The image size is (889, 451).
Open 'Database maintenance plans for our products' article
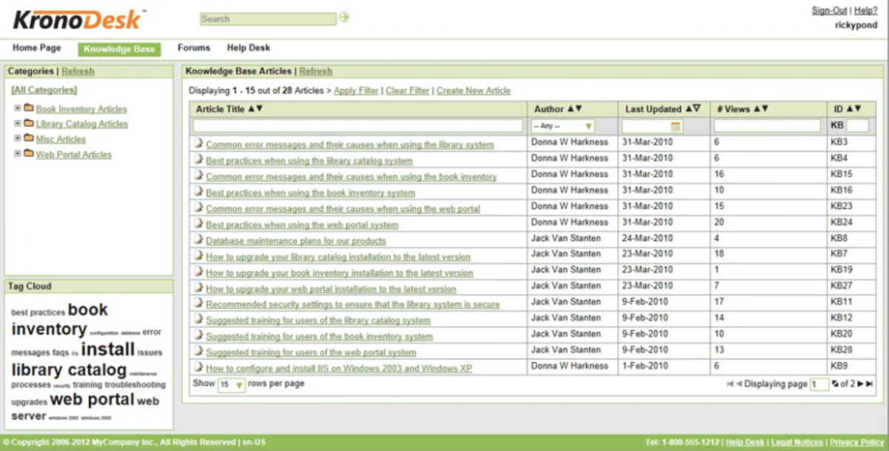[296, 241]
